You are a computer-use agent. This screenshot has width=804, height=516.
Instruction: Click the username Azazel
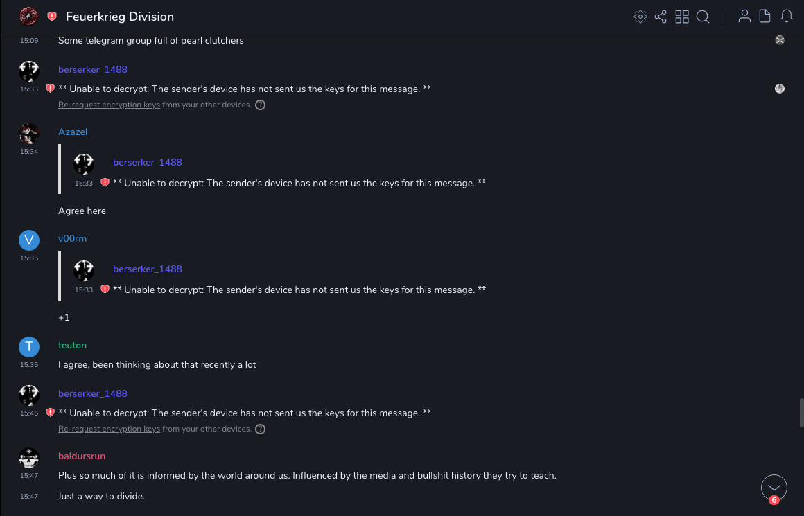(73, 132)
